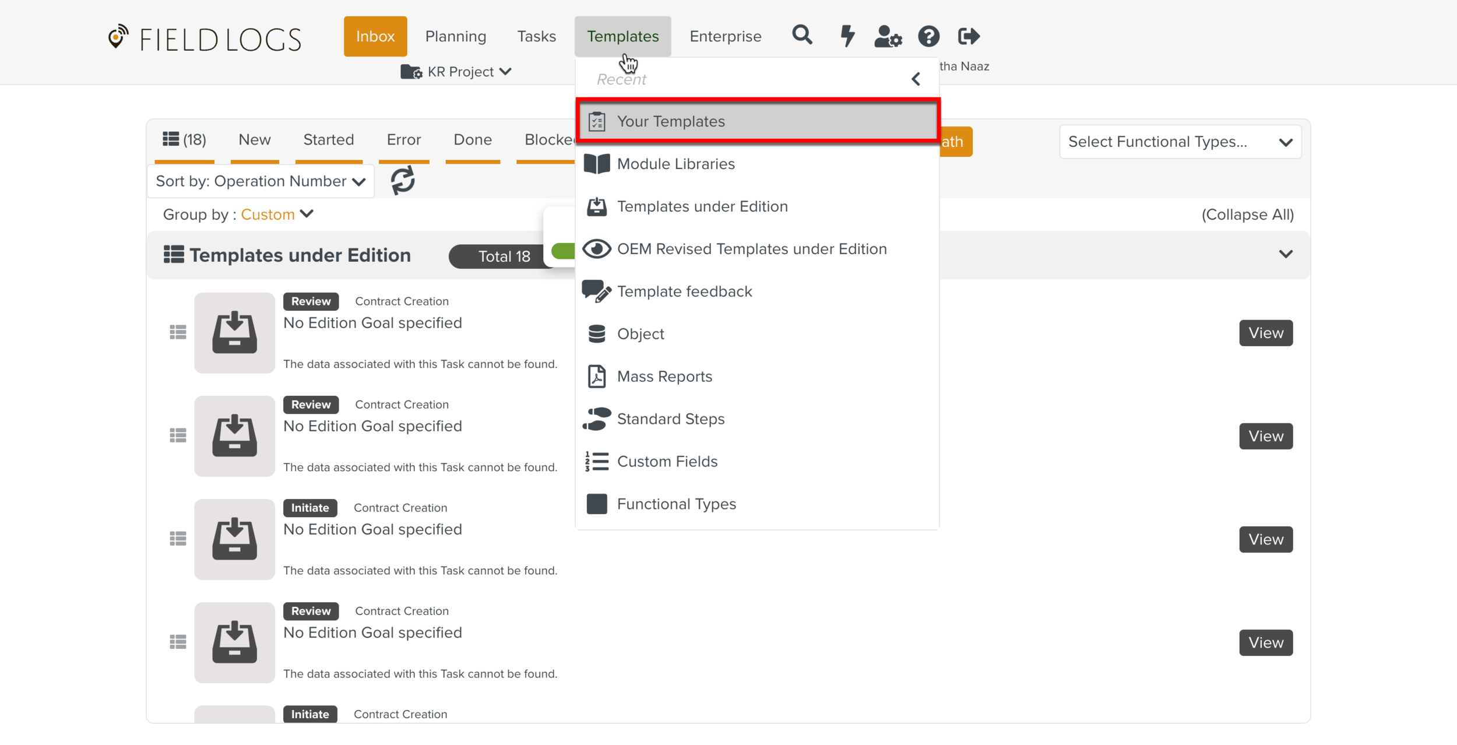Screen dimensions: 1457x745
Task: Click the search magnifier icon
Action: (x=802, y=36)
